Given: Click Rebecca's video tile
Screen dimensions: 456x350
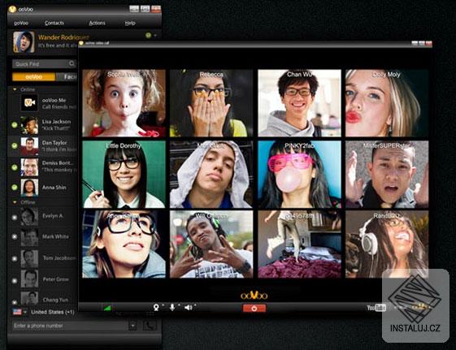Looking at the screenshot, I should (x=211, y=103).
